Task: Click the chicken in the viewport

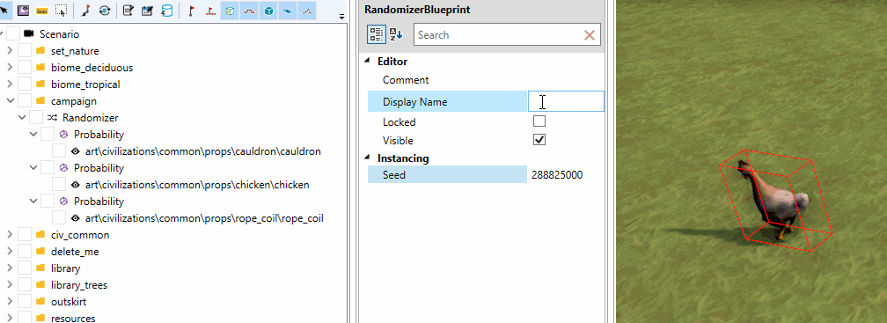Action: 775,201
